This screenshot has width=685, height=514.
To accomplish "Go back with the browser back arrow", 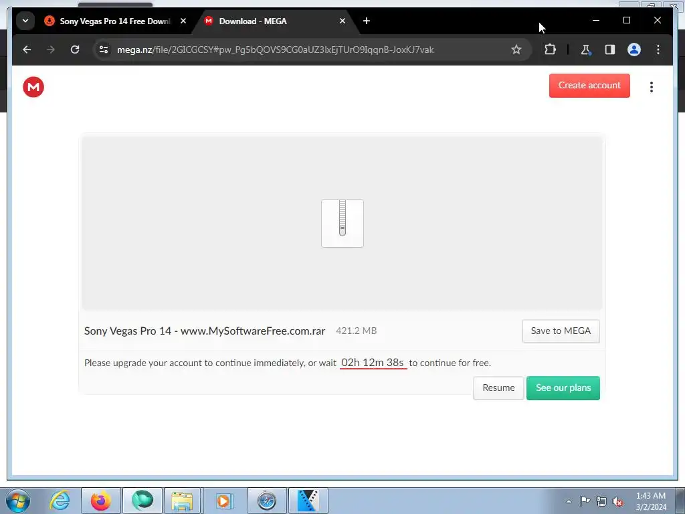I will pos(27,50).
